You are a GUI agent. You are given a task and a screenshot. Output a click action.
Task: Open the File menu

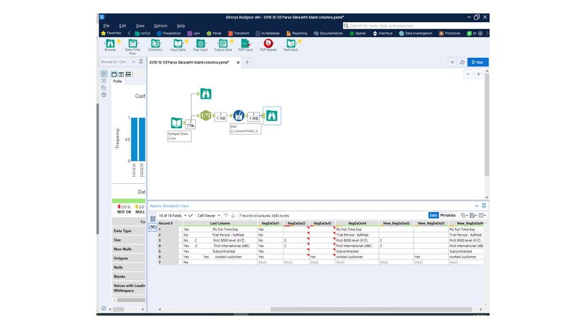107,26
